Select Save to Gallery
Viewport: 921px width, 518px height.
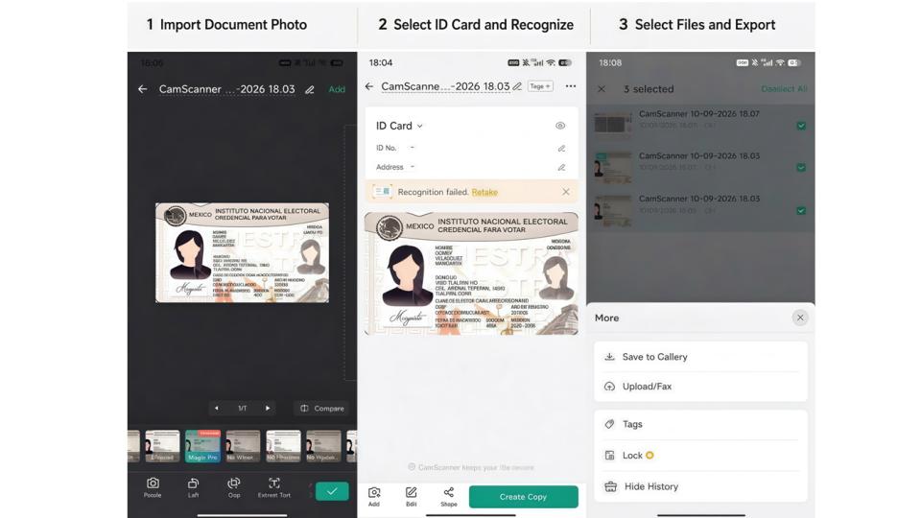tap(700, 357)
